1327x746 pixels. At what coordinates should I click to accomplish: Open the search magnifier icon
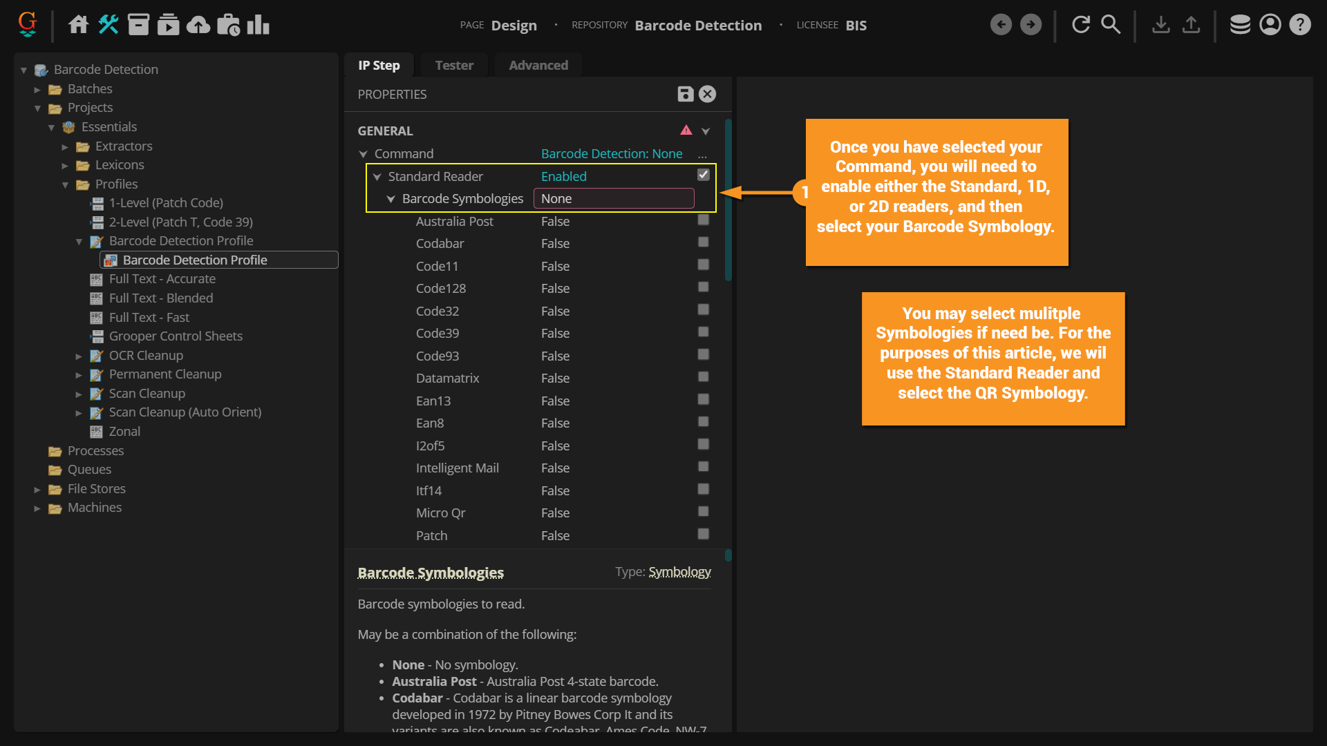[x=1111, y=25]
